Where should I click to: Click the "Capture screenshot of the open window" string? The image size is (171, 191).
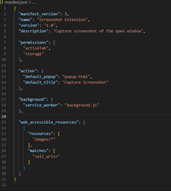click(98, 31)
